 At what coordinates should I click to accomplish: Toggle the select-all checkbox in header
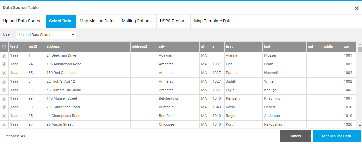[x=4, y=47]
